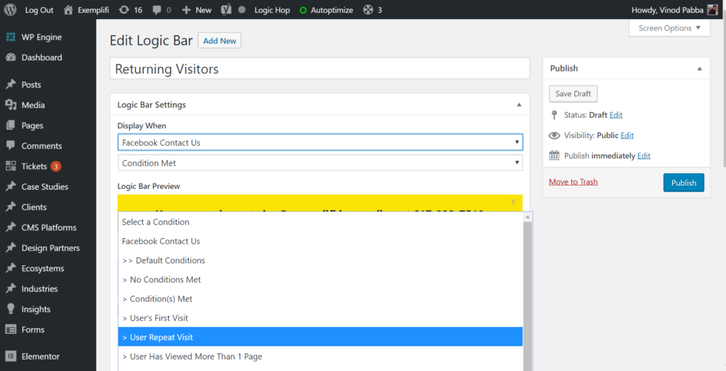This screenshot has width=726, height=371.
Task: Open the Condition Met dropdown
Action: click(x=320, y=163)
